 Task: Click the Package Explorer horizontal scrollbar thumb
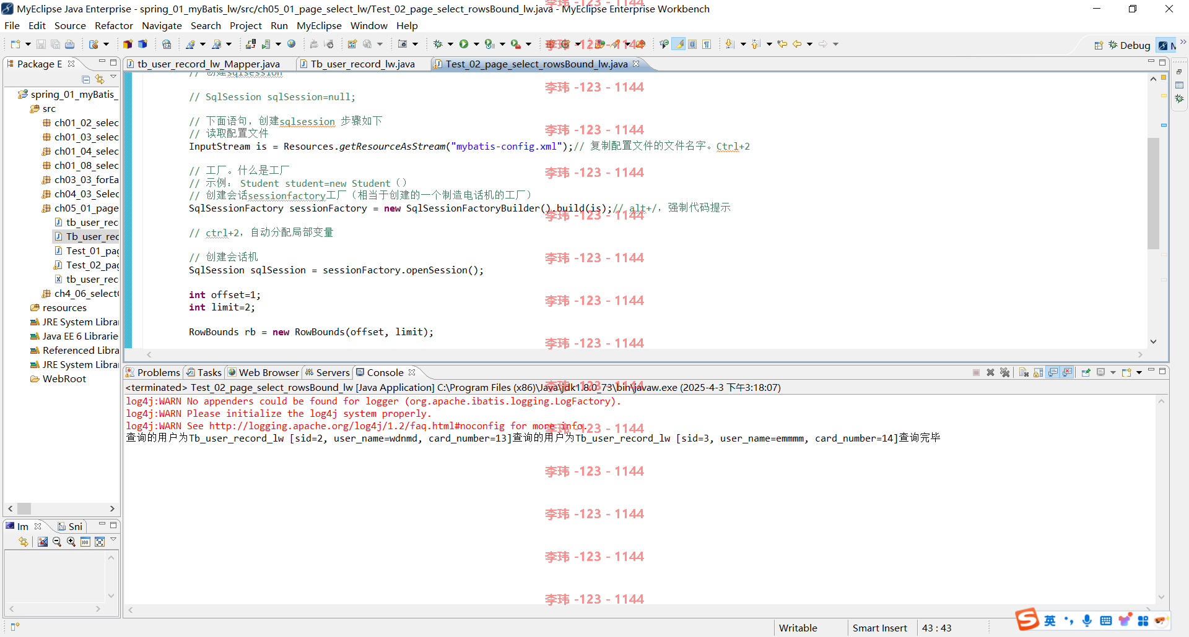[24, 508]
